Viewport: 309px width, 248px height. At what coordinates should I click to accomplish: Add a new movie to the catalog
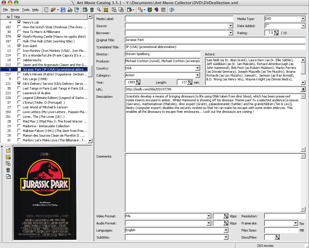click(x=85, y=10)
